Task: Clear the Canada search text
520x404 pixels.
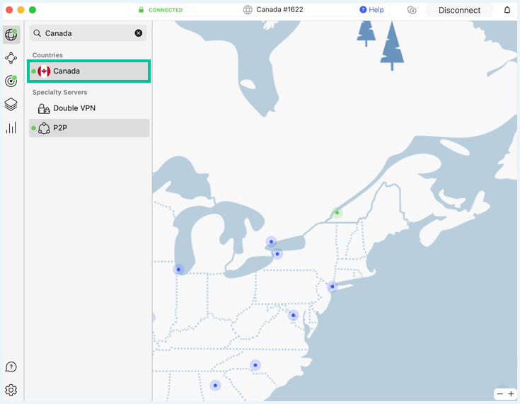Action: pos(138,33)
